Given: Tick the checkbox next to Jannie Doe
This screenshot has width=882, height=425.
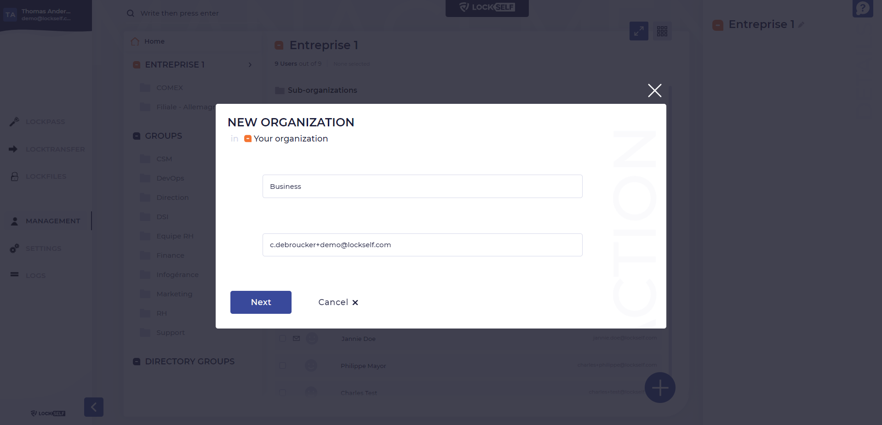Looking at the screenshot, I should (282, 339).
